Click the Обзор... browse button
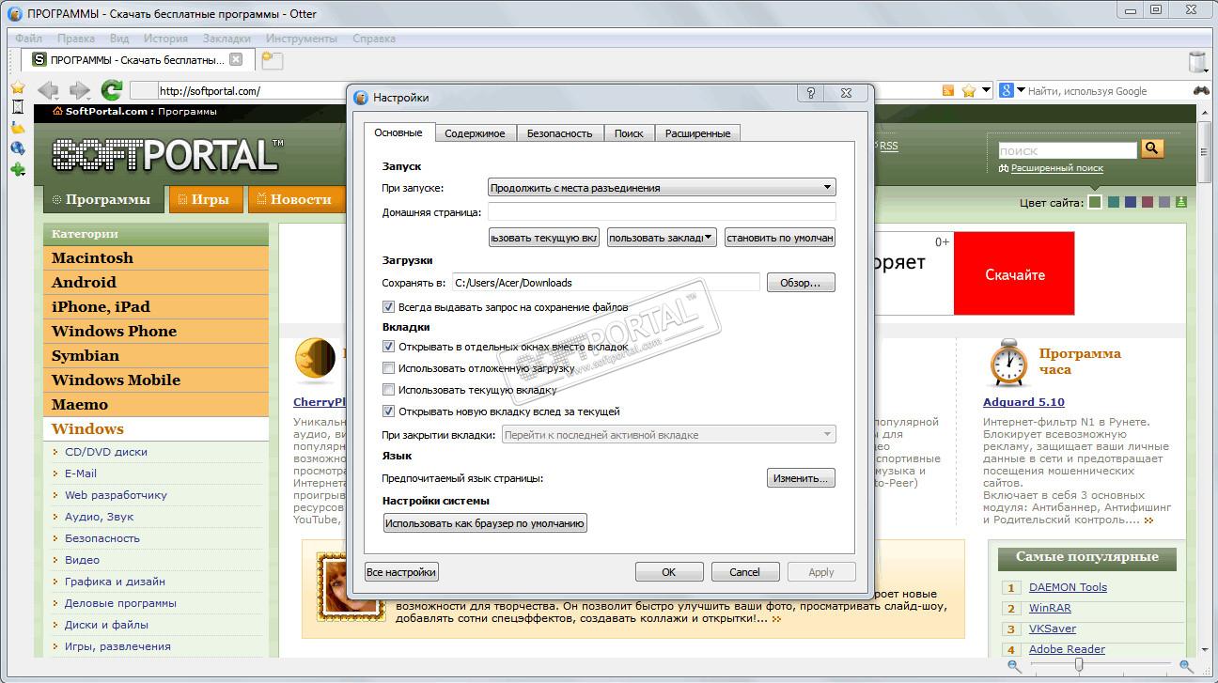The height and width of the screenshot is (683, 1218). coord(801,283)
